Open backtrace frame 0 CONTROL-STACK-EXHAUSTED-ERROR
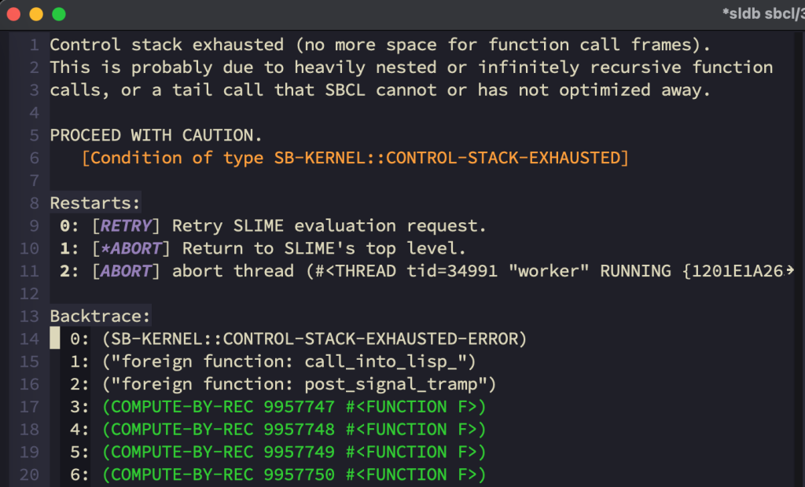805x487 pixels. pos(314,339)
